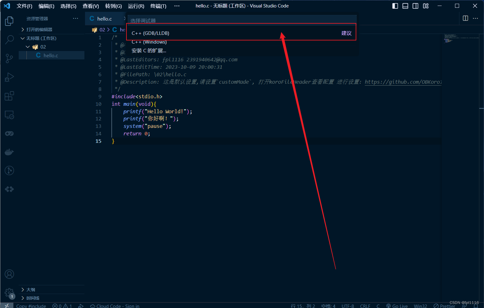Open the 文件(F) menu
The image size is (484, 308).
coord(24,6)
